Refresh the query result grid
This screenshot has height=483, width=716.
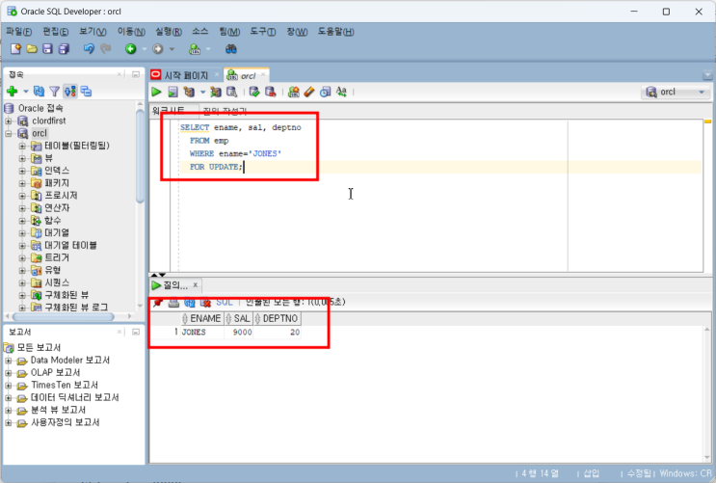pos(190,303)
